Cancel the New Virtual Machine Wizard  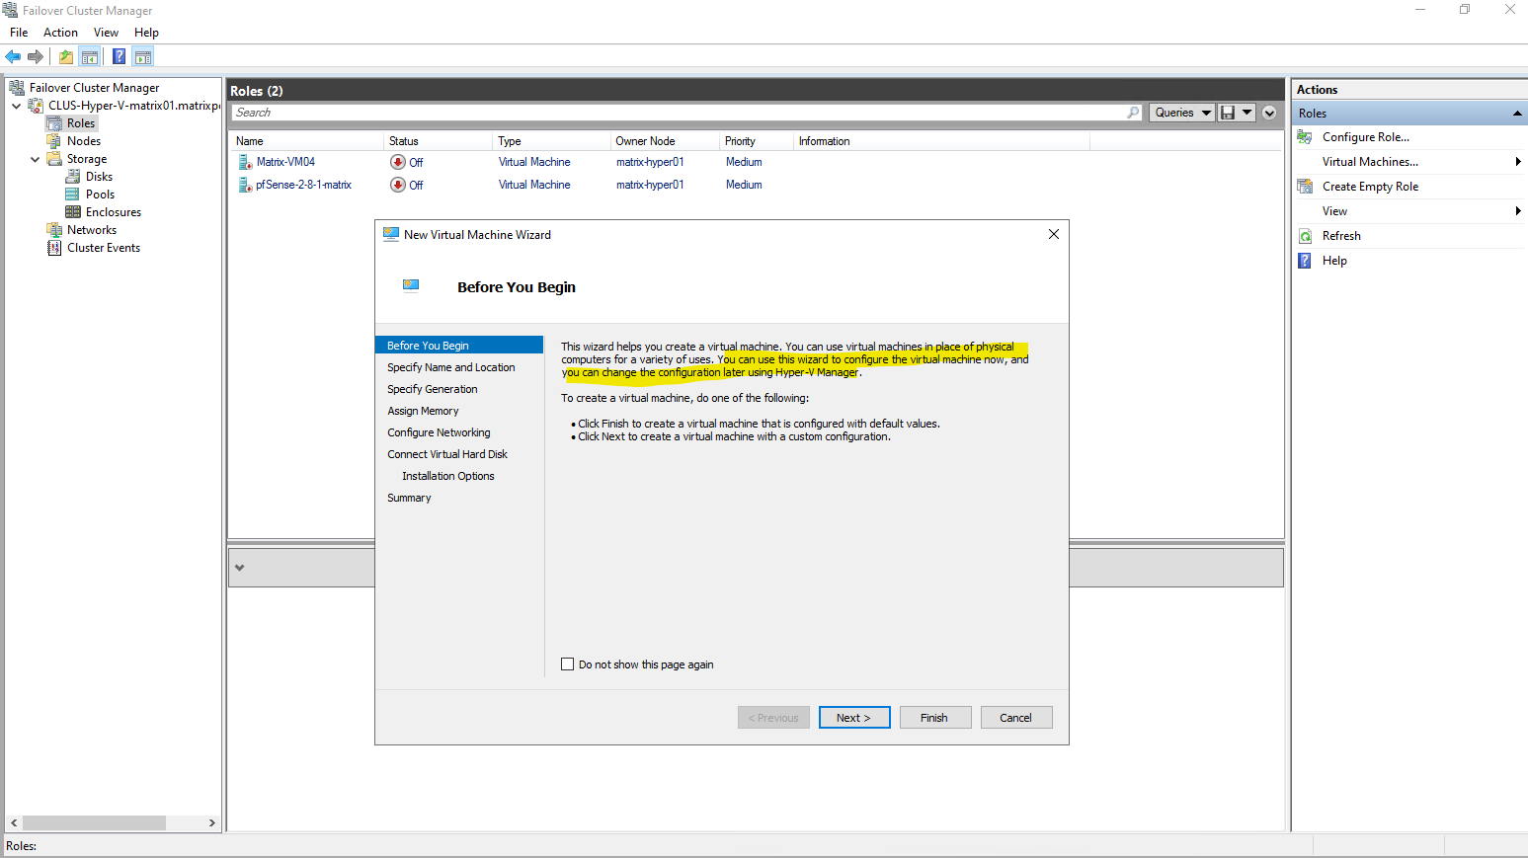1016,718
